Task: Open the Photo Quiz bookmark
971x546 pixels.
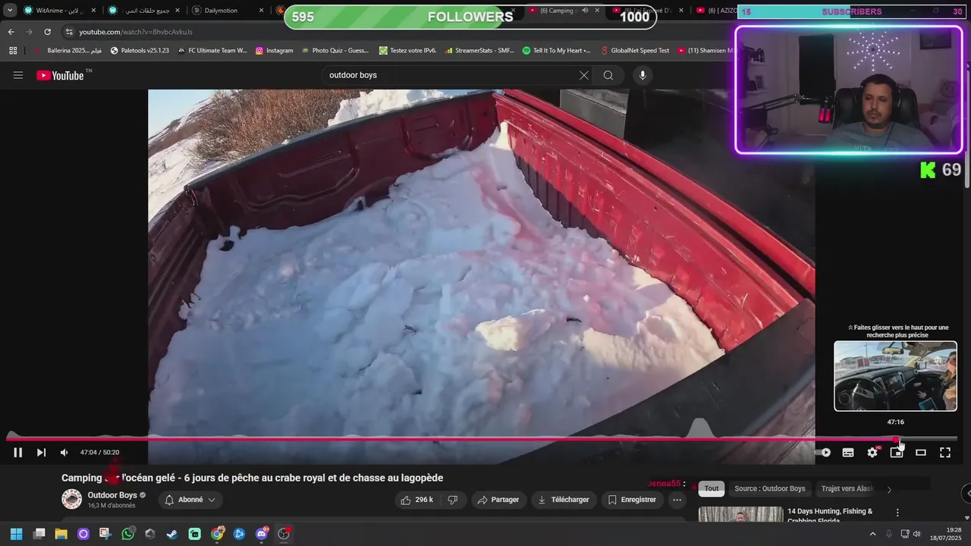Action: click(x=335, y=51)
